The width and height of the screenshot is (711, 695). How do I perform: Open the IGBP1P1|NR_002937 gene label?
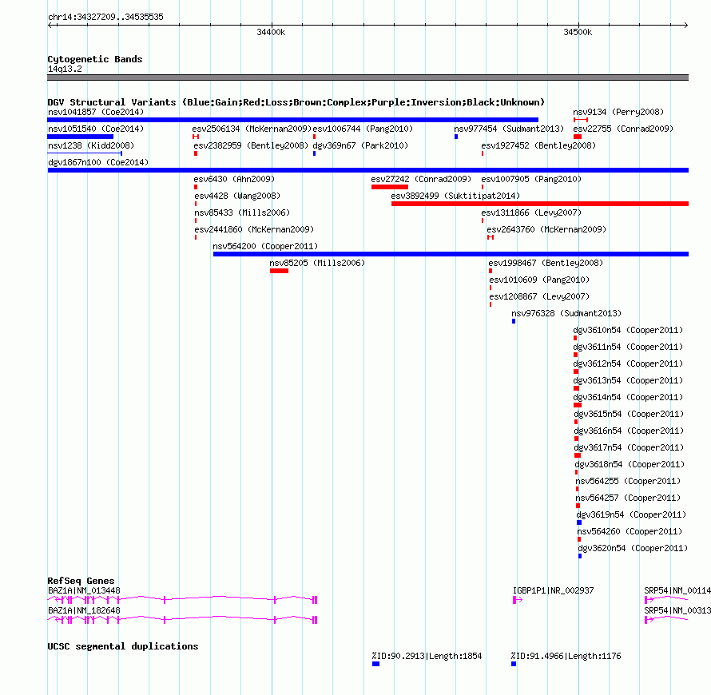pyautogui.click(x=553, y=590)
